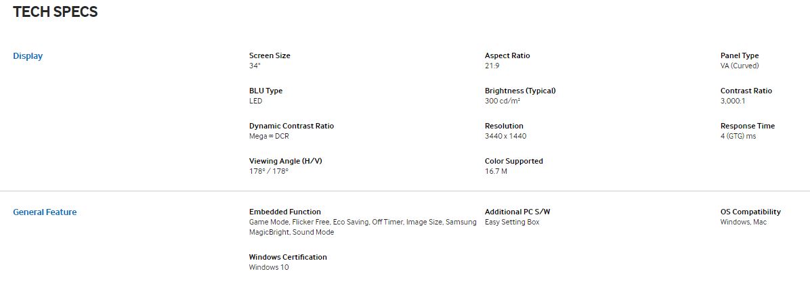The width and height of the screenshot is (810, 282).
Task: Select the Windows Certification label
Action: click(x=288, y=257)
